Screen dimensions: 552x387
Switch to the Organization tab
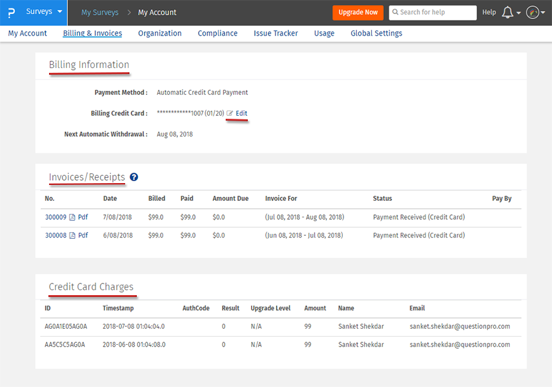click(159, 33)
